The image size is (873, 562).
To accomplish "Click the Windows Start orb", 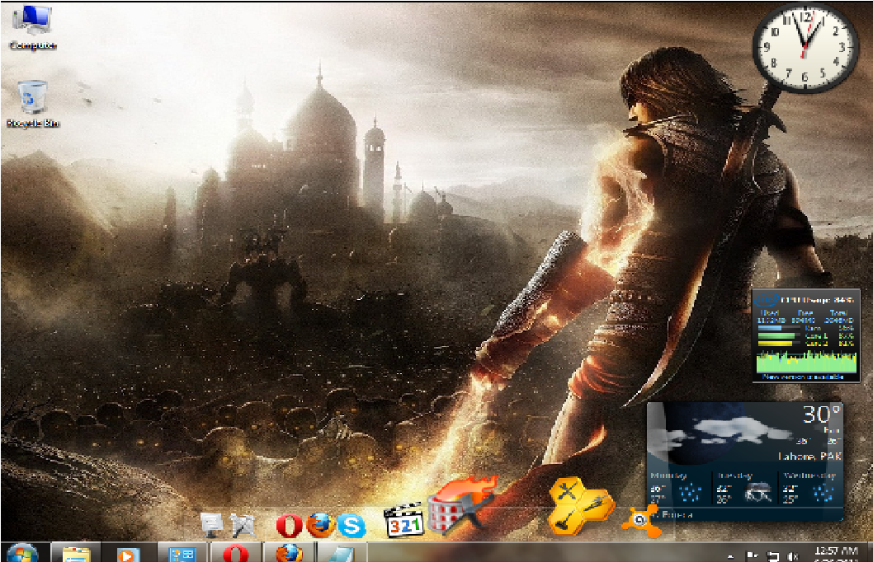I will tap(22, 553).
